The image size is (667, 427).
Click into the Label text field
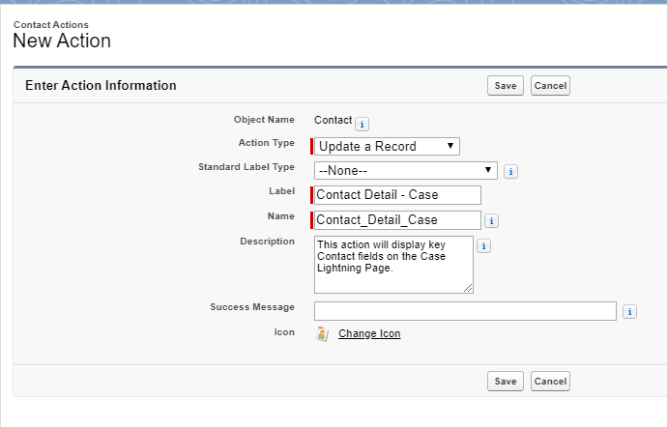(397, 195)
